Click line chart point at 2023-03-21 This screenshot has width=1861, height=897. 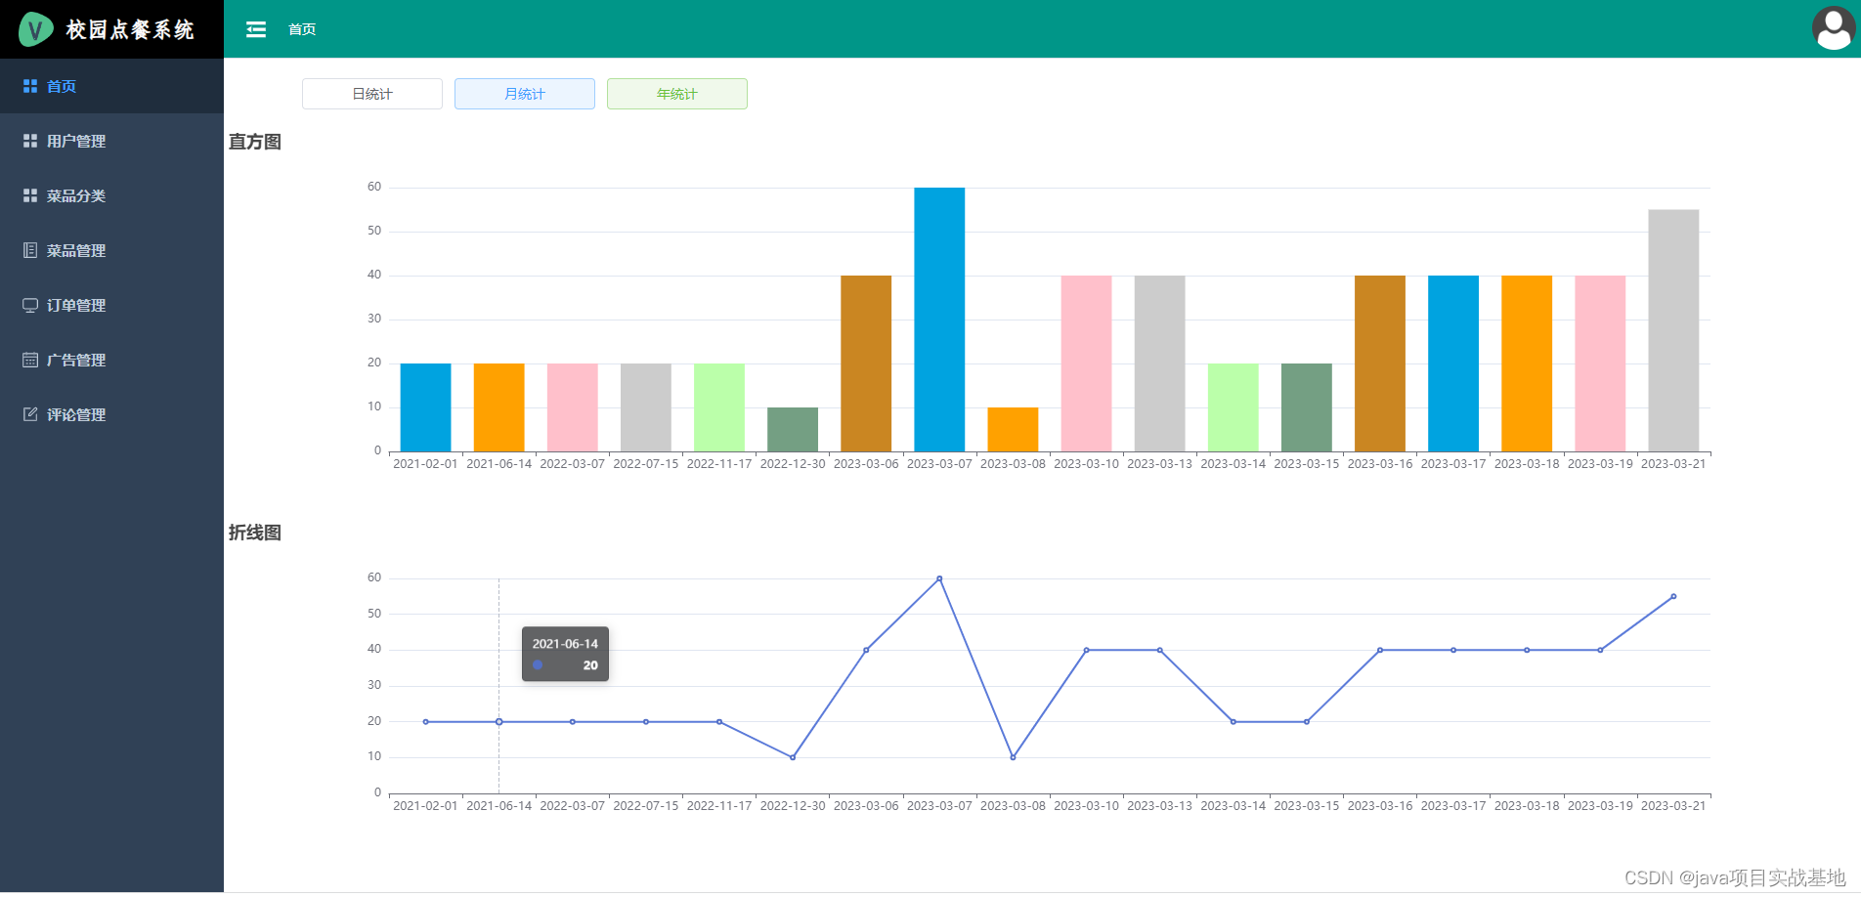1673,596
